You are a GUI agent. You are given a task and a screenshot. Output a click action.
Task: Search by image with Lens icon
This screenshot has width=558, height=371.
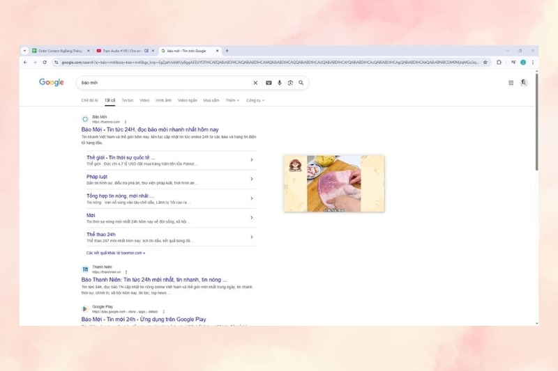[290, 83]
